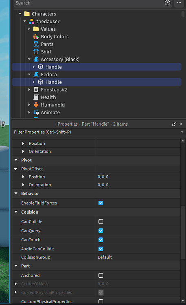
Task: Click the Properties scrollbar up arrow
Action: 183,141
